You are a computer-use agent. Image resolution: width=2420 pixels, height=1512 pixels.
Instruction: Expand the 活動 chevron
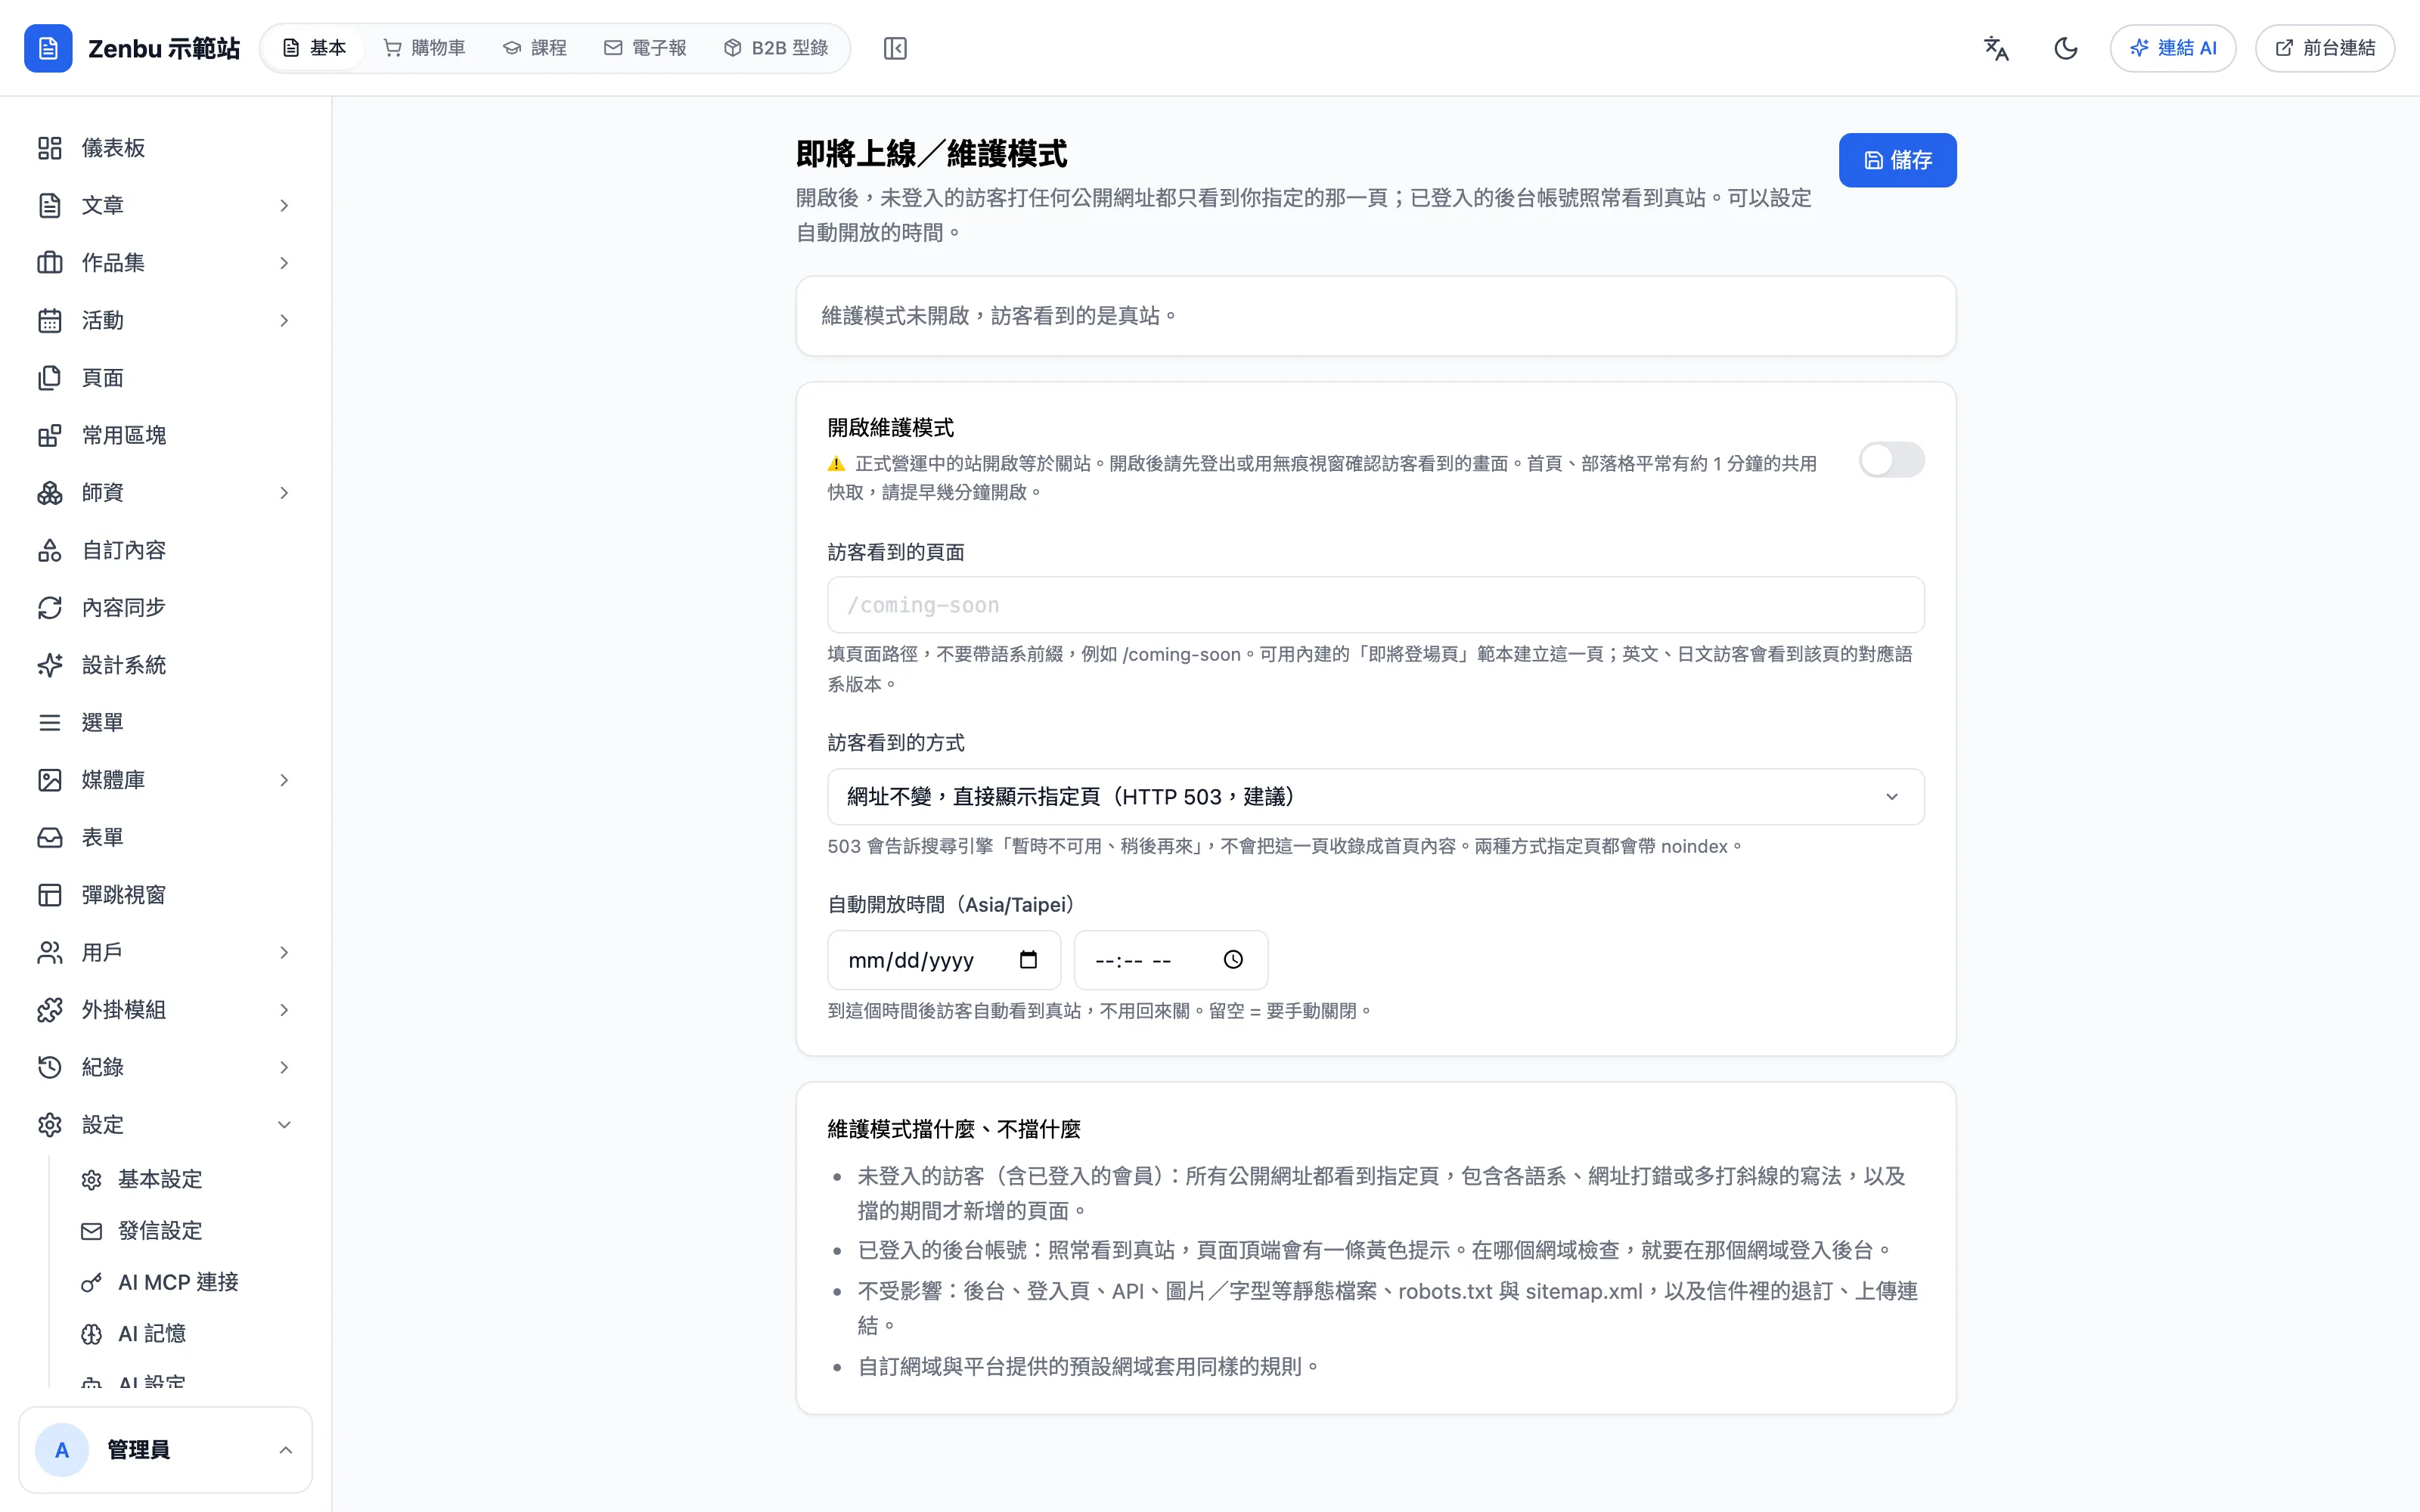(284, 320)
